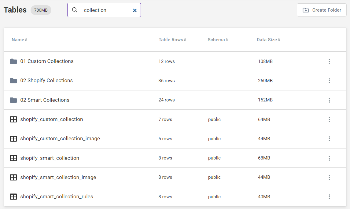The width and height of the screenshot is (350, 209).
Task: Click public schema for shopify_custom_collection
Action: [x=214, y=119]
